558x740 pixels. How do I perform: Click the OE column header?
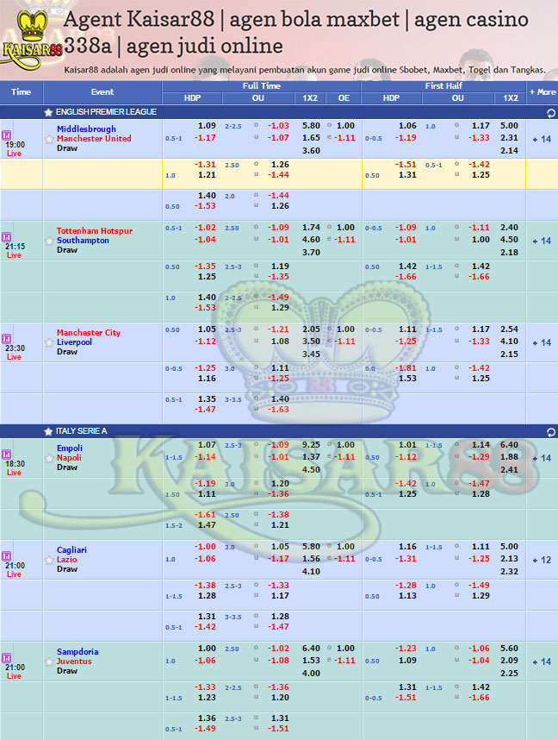click(344, 98)
